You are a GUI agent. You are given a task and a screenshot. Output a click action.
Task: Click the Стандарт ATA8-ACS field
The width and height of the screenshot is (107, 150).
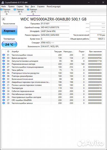tap(73, 42)
